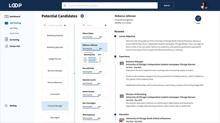The width and height of the screenshot is (220, 123).
Task: Open Talent Pool submenu item
Action: [x=14, y=33]
